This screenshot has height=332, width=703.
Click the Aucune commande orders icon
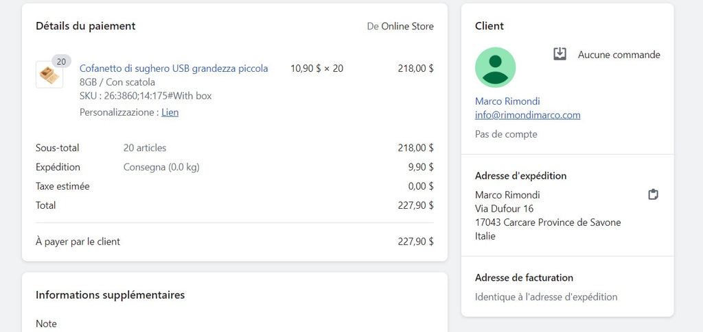[560, 54]
